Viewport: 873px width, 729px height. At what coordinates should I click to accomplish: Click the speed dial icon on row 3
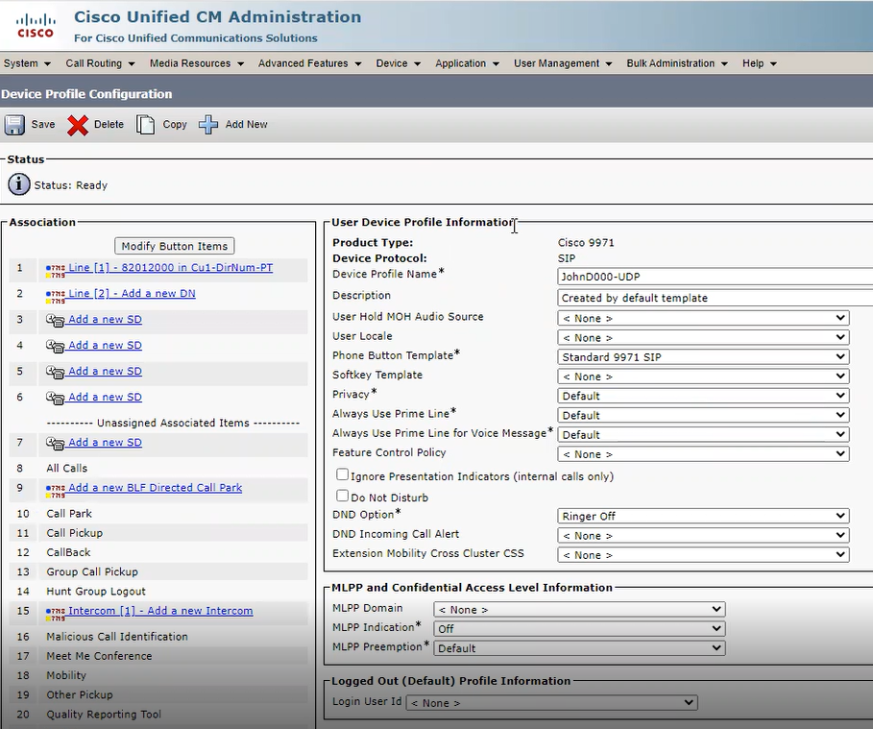pyautogui.click(x=56, y=319)
